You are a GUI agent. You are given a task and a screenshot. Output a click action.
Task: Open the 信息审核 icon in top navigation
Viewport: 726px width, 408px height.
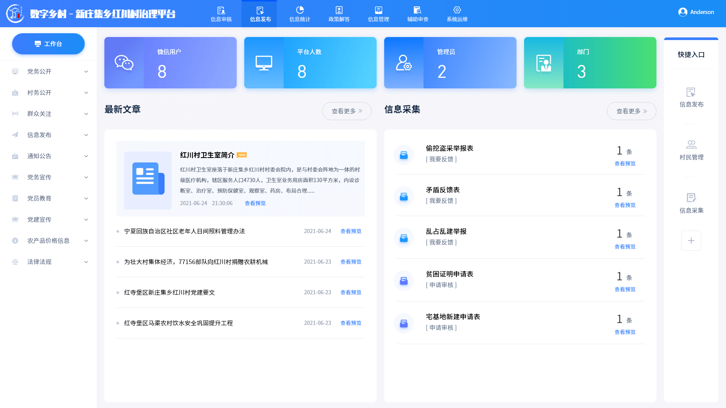(221, 11)
